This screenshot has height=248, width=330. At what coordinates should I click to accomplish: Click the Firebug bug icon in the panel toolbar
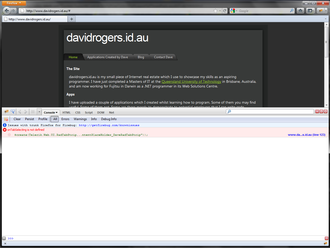pos(7,112)
